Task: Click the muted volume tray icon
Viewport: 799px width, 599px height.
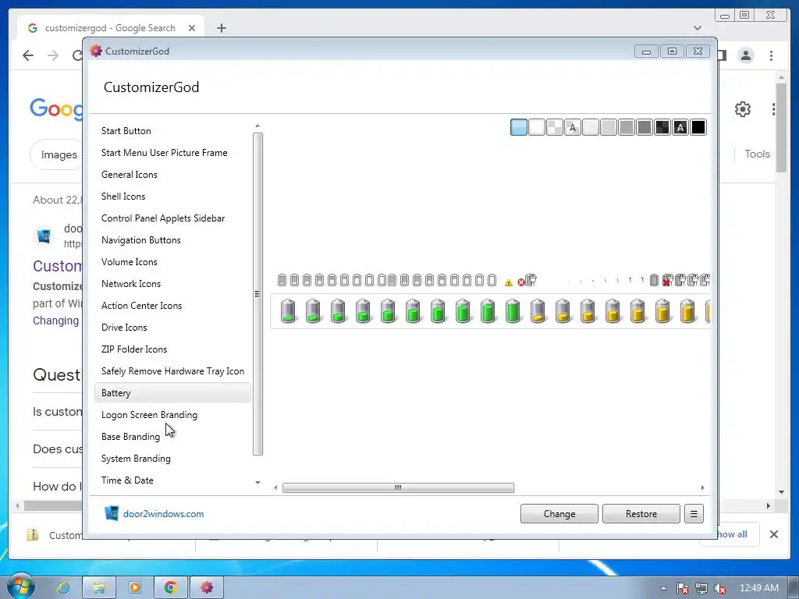Action: click(x=720, y=588)
